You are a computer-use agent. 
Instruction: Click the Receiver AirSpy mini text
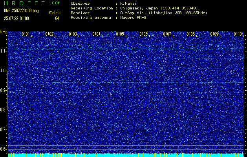pyautogui.click(x=163, y=13)
